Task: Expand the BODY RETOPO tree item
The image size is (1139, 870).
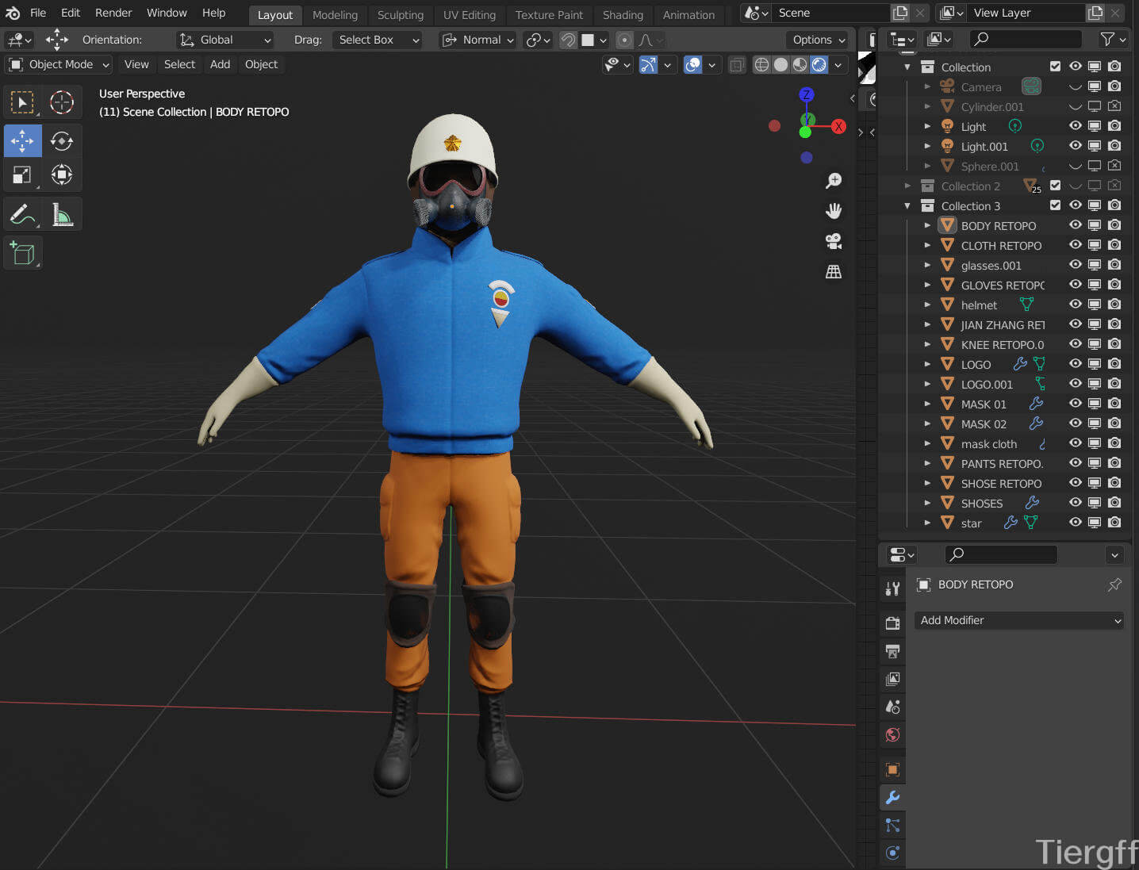Action: click(927, 226)
